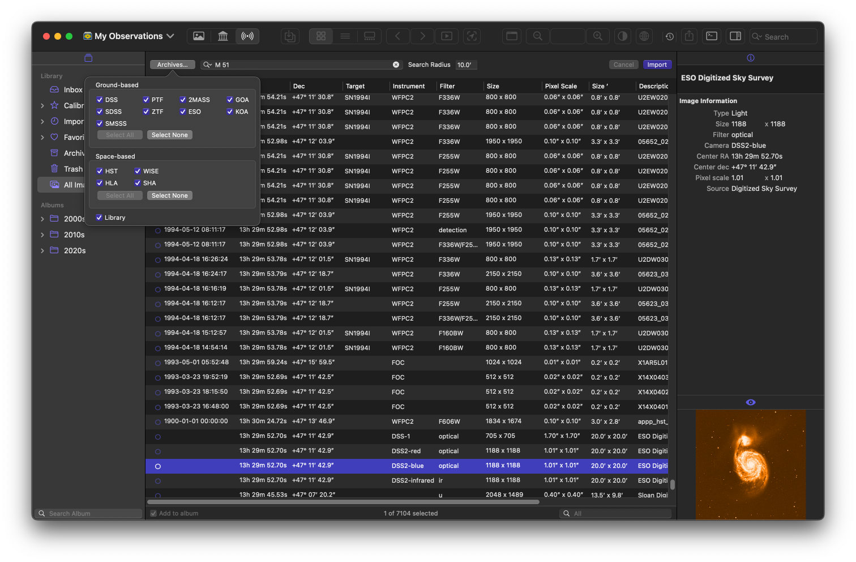Screen dimensions: 856x562
Task: Toggle the HLA checkbox
Action: (100, 183)
